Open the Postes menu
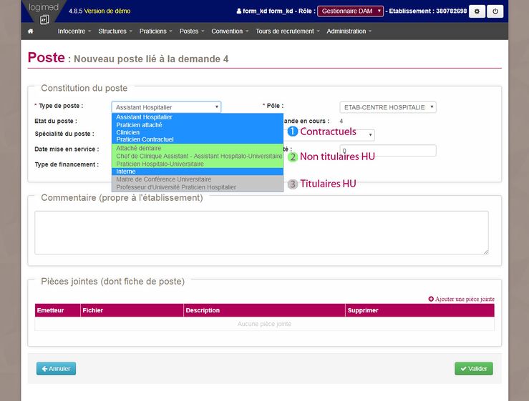 tap(192, 31)
